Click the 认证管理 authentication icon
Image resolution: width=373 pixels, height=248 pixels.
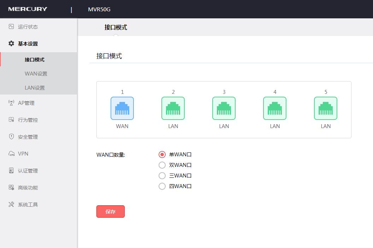tap(11, 170)
